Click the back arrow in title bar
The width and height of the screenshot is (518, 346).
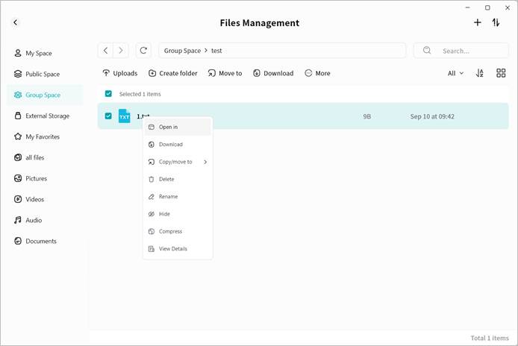pos(15,23)
